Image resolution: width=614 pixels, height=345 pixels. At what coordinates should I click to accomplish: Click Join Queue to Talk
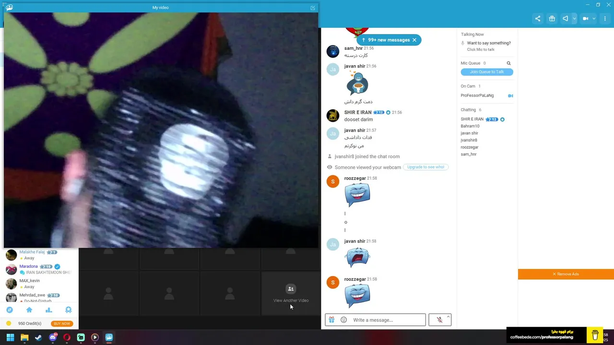tap(487, 72)
